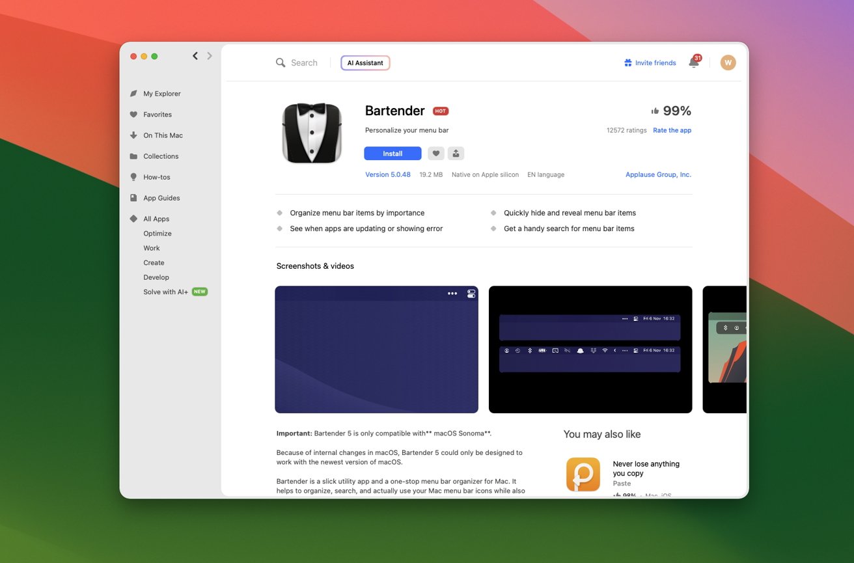854x563 pixels.
Task: Open Applause Group, Inc. developer link
Action: 659,174
